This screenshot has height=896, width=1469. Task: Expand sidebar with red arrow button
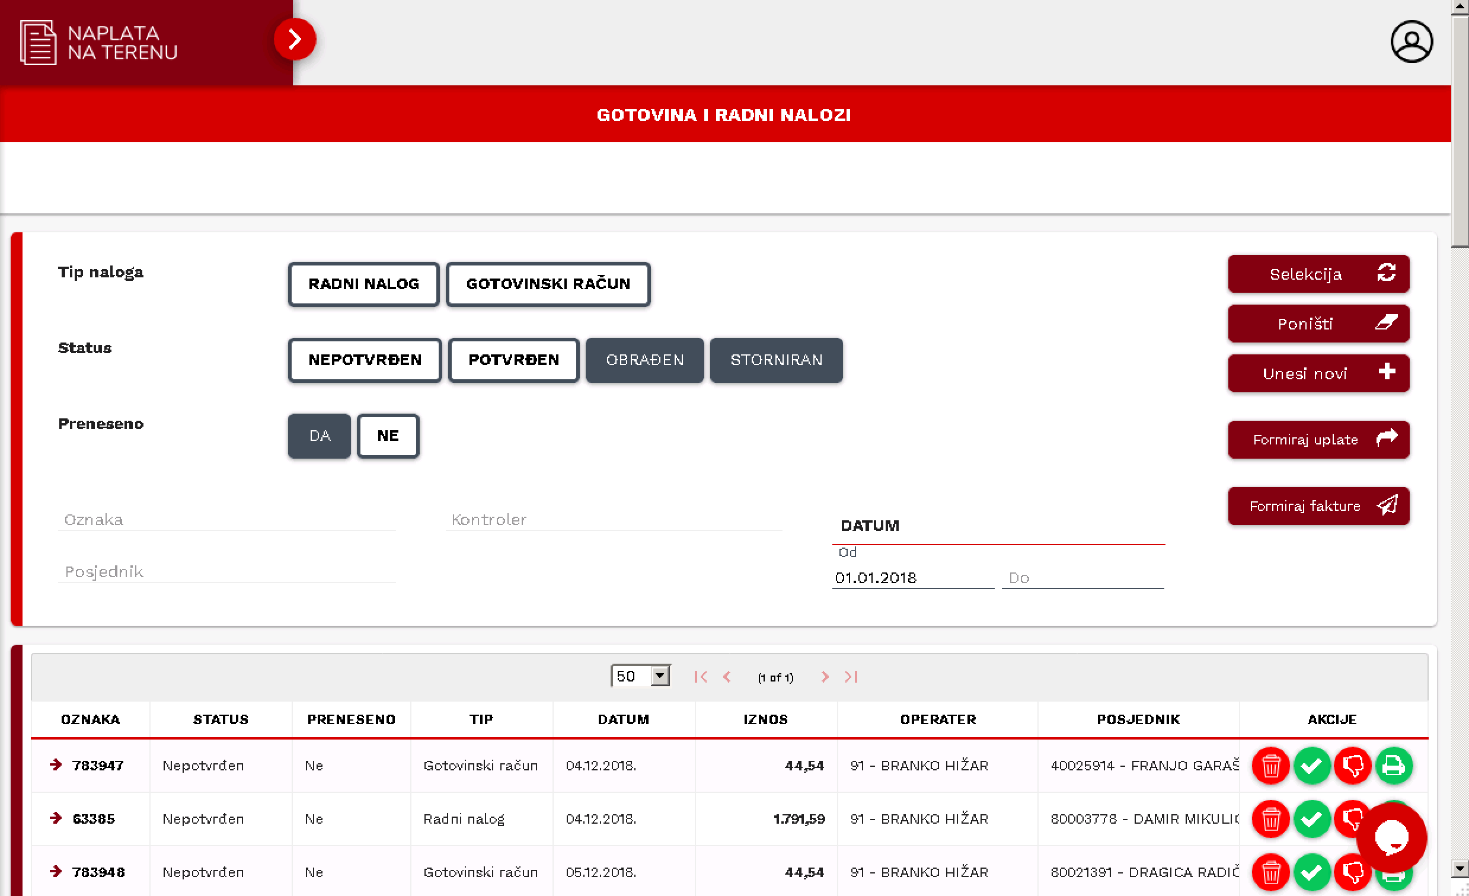click(295, 39)
